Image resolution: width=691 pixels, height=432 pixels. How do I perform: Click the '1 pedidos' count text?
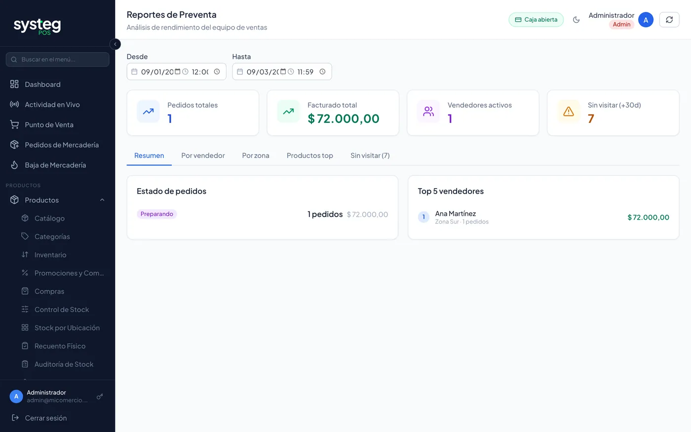tap(325, 214)
